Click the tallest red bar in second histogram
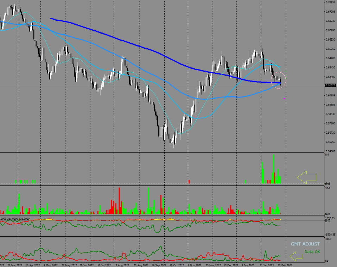Viewport: 337px width, 267px height. (119, 200)
